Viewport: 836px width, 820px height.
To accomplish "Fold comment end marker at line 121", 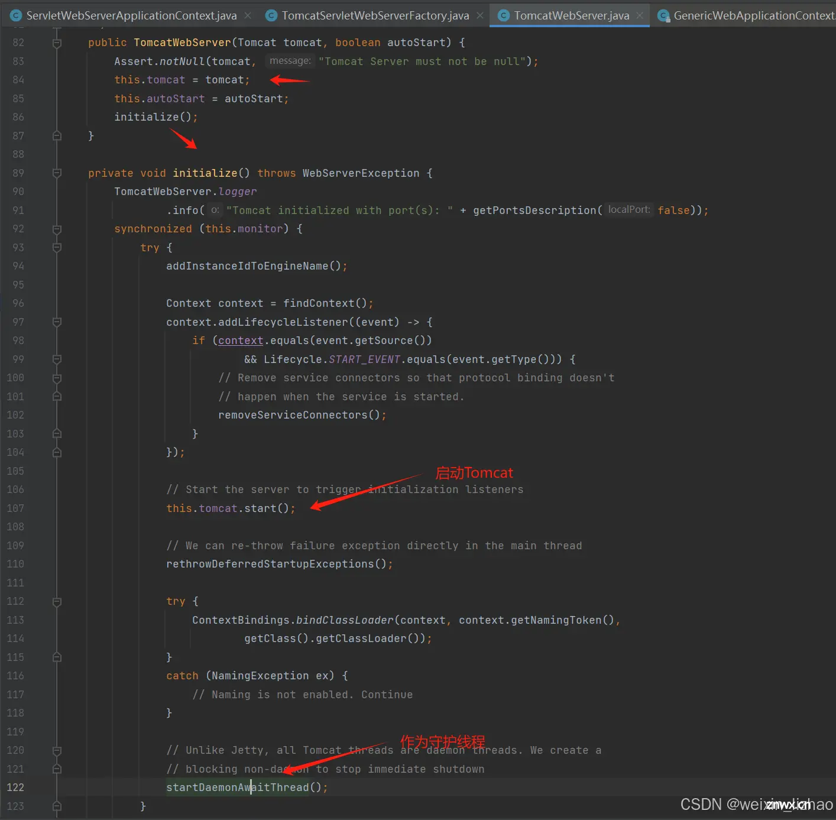I will pos(57,769).
